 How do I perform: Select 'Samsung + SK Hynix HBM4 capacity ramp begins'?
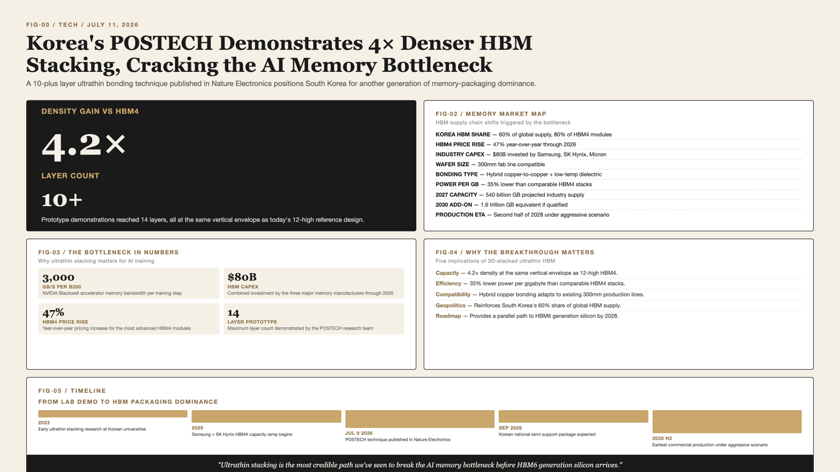pyautogui.click(x=242, y=434)
